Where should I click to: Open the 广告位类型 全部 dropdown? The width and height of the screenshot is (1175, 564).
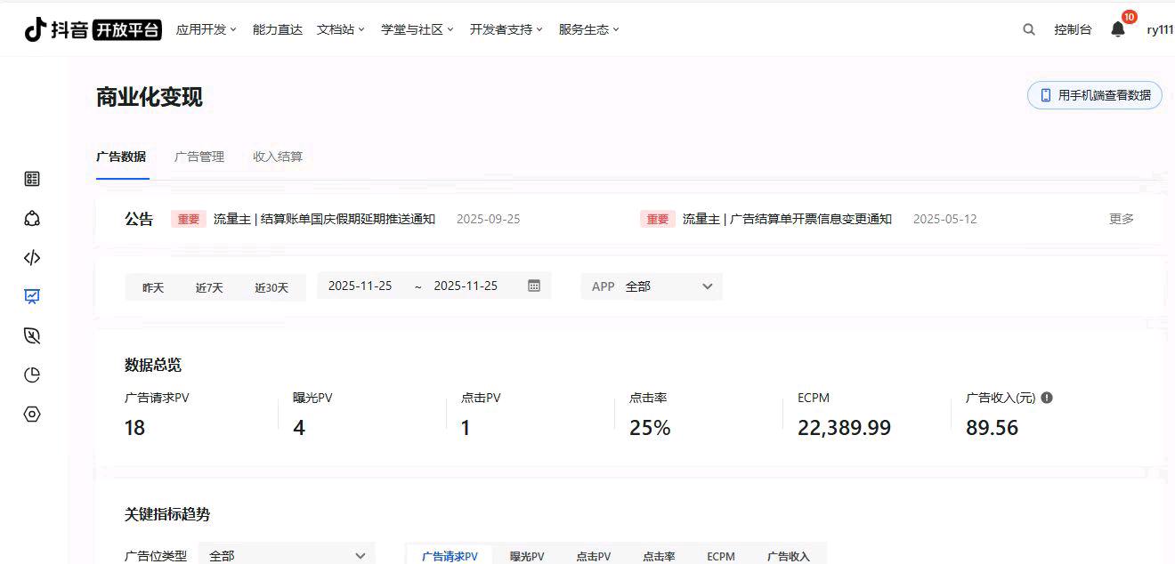coord(287,554)
